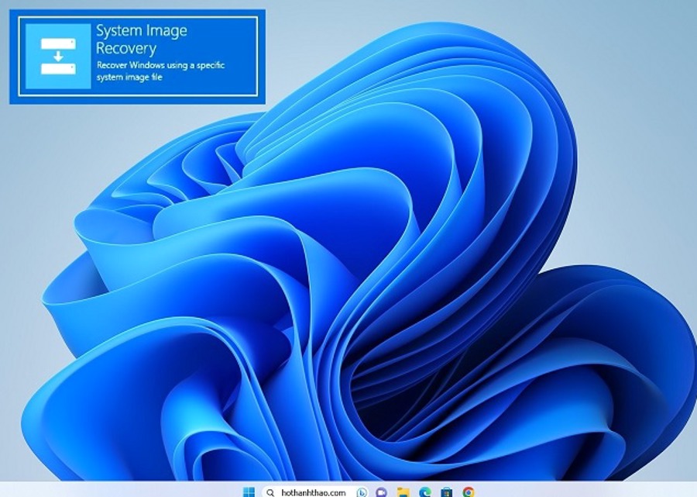Click the search magnifier icon in taskbar
Screen dimensions: 697x497
(270, 492)
